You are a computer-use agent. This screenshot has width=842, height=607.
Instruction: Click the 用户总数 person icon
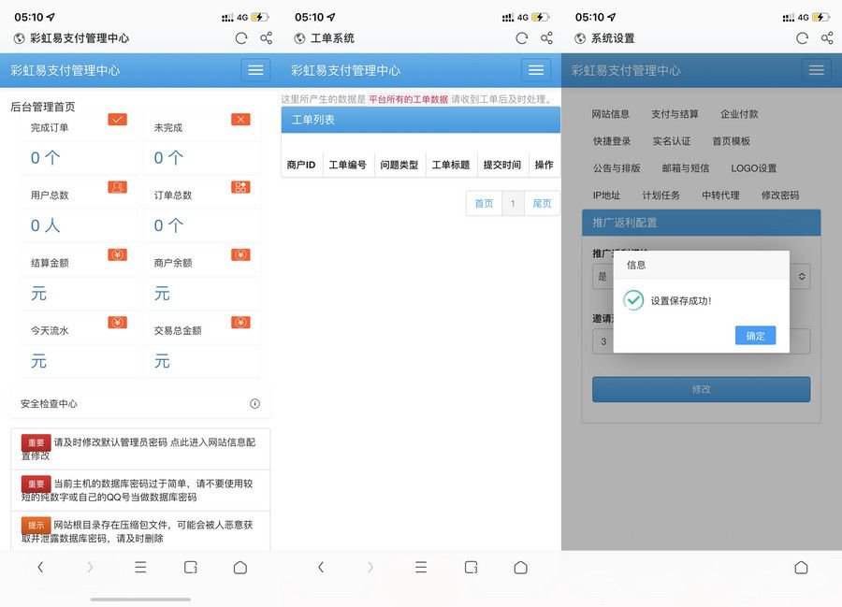point(118,187)
